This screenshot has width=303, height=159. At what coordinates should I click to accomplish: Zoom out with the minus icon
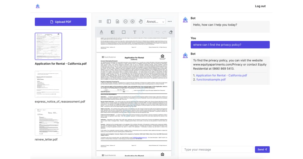(125, 21)
